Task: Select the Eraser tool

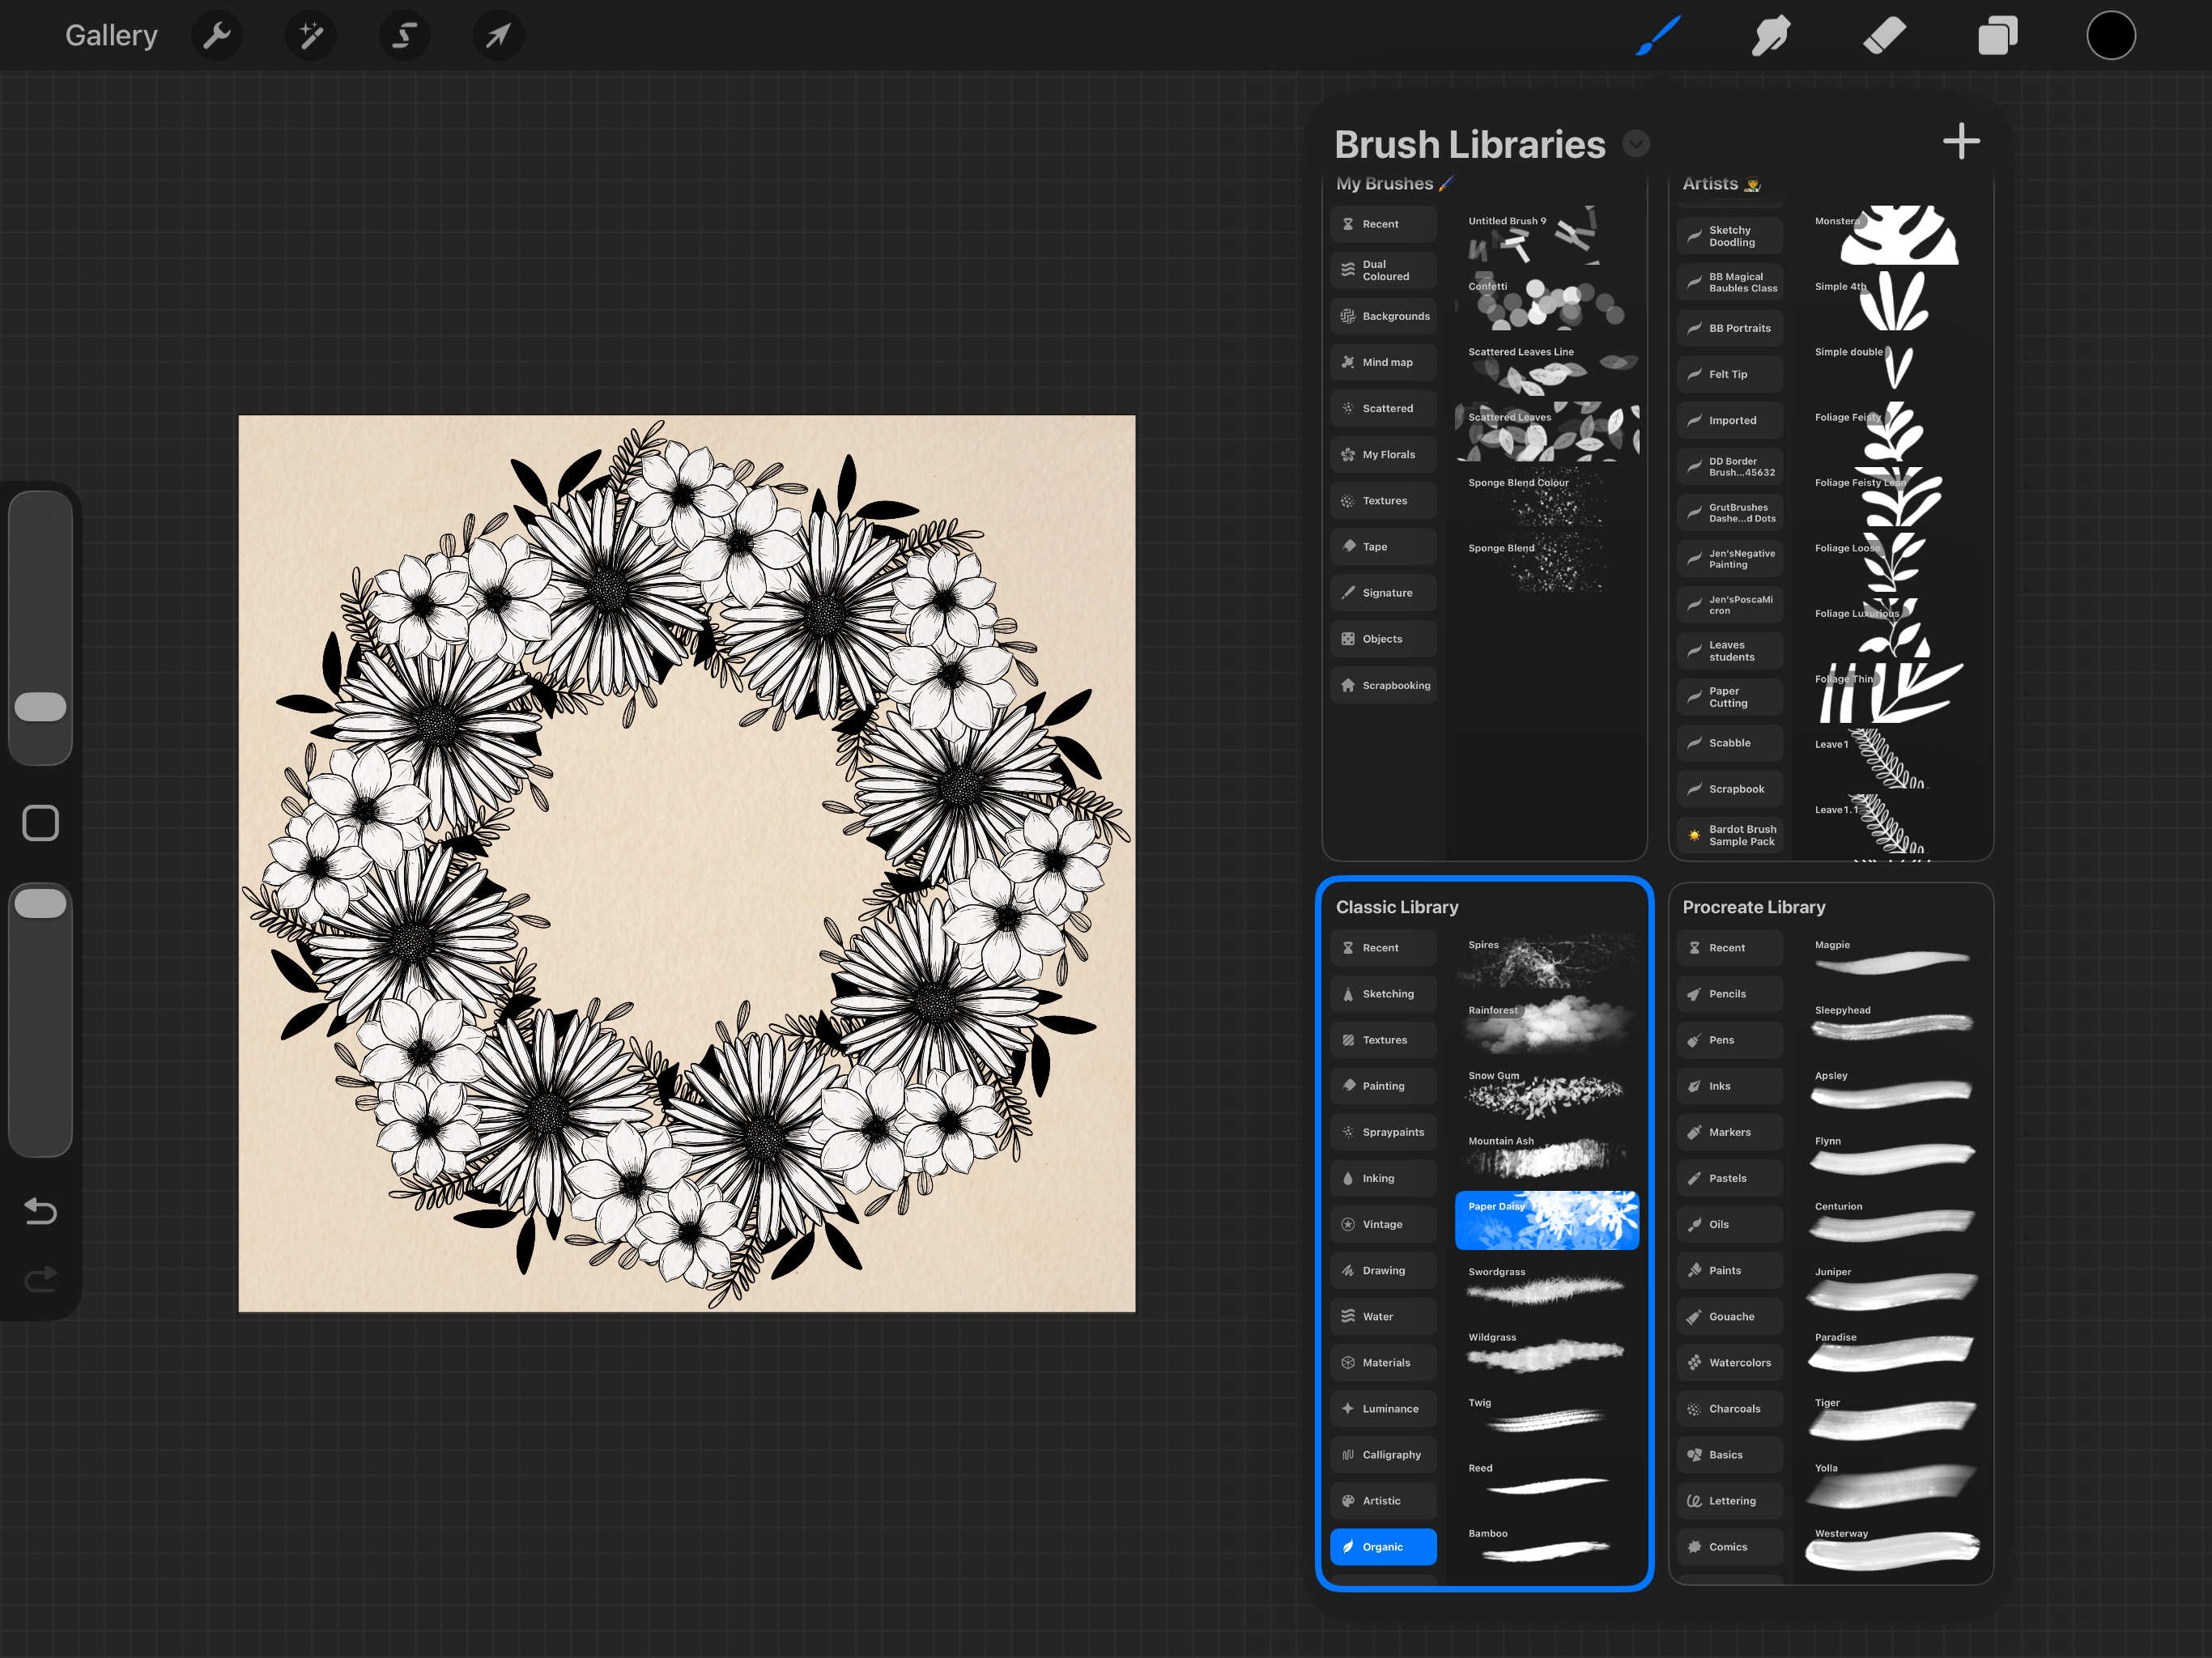Action: [x=1884, y=36]
